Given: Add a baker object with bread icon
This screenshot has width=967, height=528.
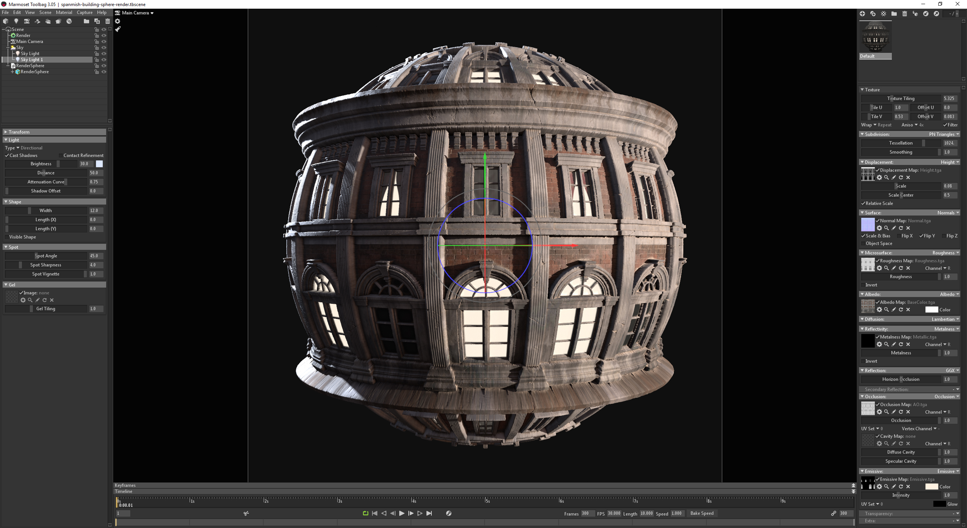Looking at the screenshot, I should (x=59, y=21).
